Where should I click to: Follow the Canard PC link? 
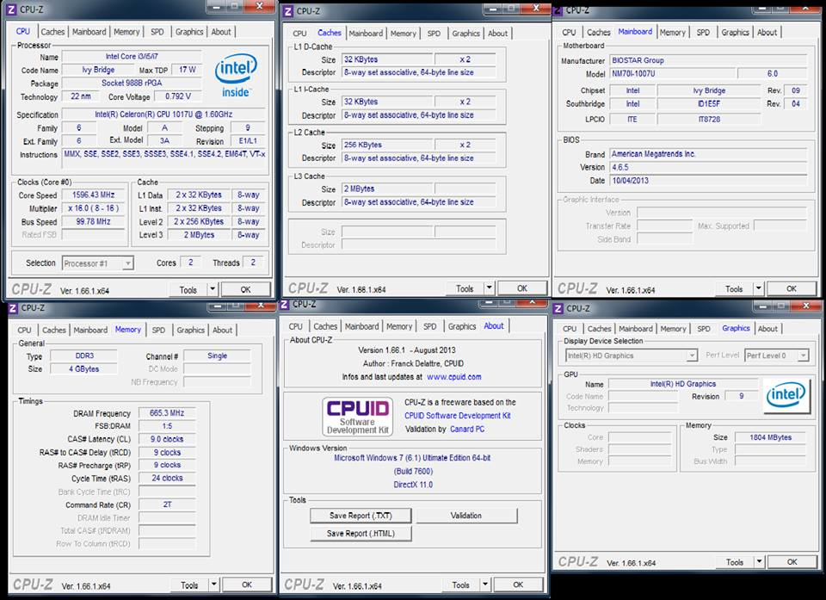click(467, 430)
